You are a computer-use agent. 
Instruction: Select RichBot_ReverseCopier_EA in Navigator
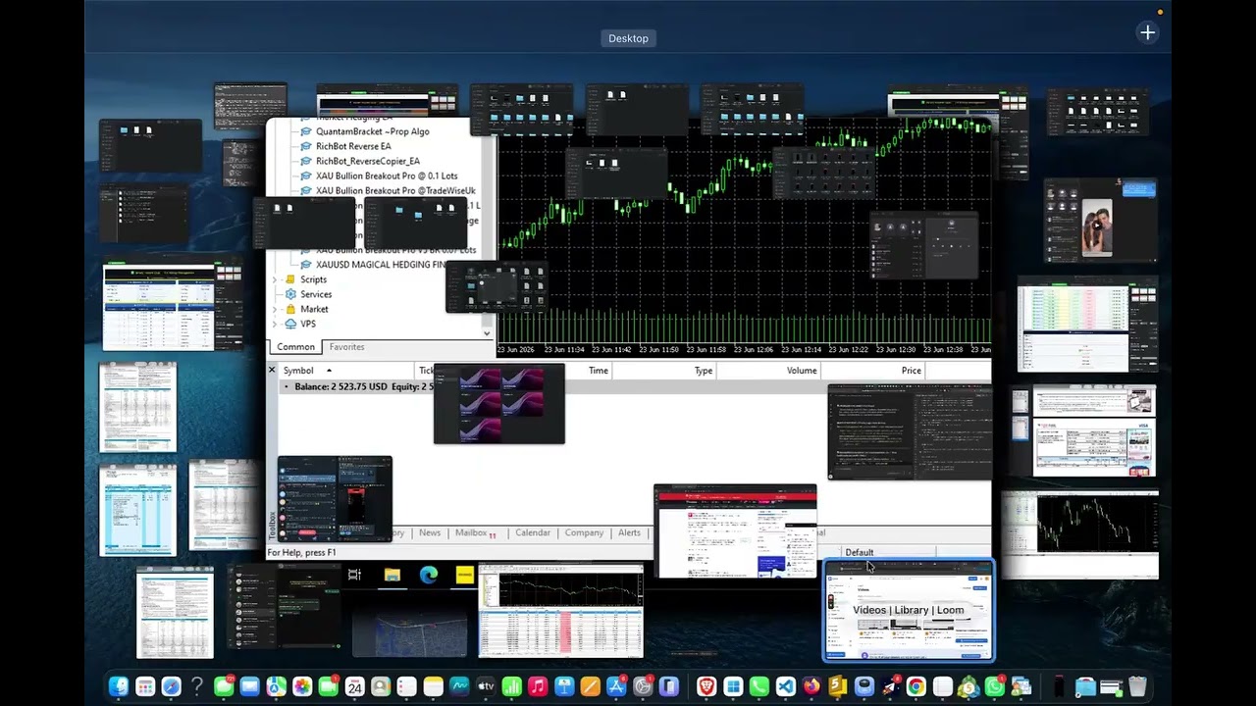point(368,161)
